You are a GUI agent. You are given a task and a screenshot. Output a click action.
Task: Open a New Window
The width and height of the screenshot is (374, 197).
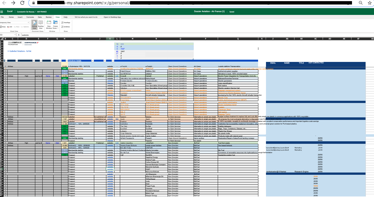(x=49, y=25)
